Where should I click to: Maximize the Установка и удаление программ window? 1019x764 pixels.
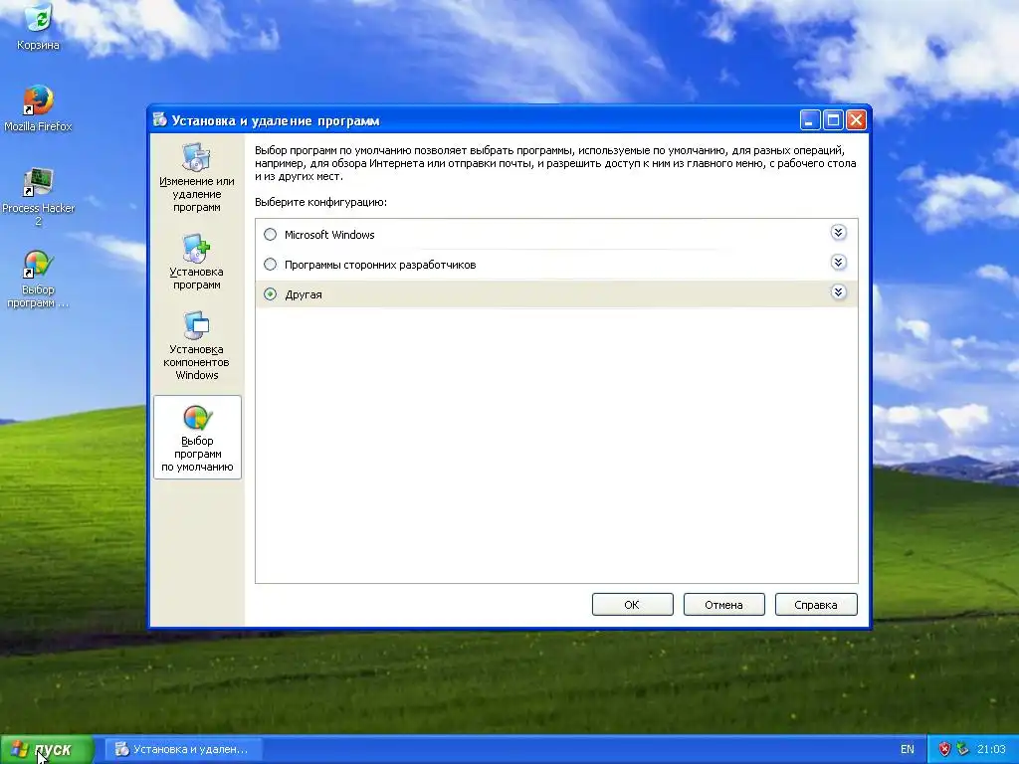pos(833,120)
